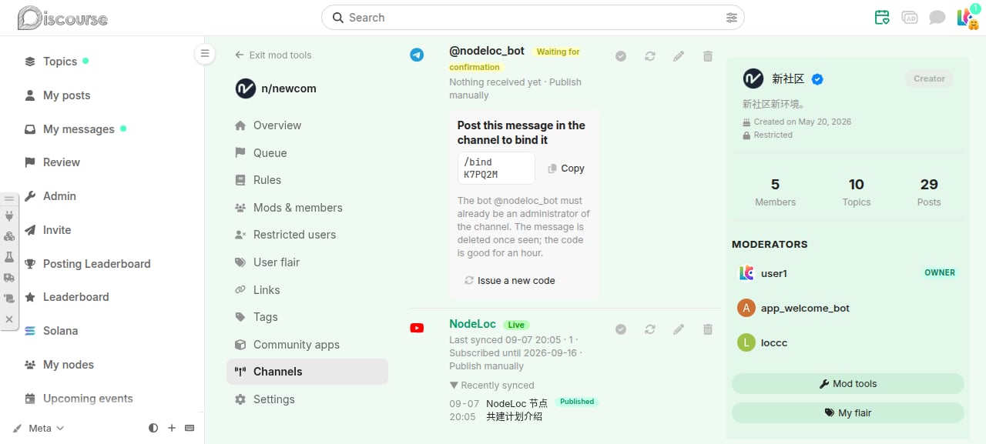Click refresh sync icon for NodeLoc channel
The image size is (986, 444).
[x=650, y=329]
